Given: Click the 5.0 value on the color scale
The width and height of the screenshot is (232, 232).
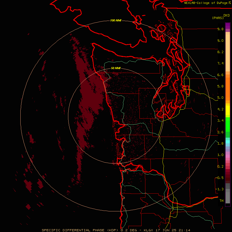Looking at the screenshot, I should [220, 98].
